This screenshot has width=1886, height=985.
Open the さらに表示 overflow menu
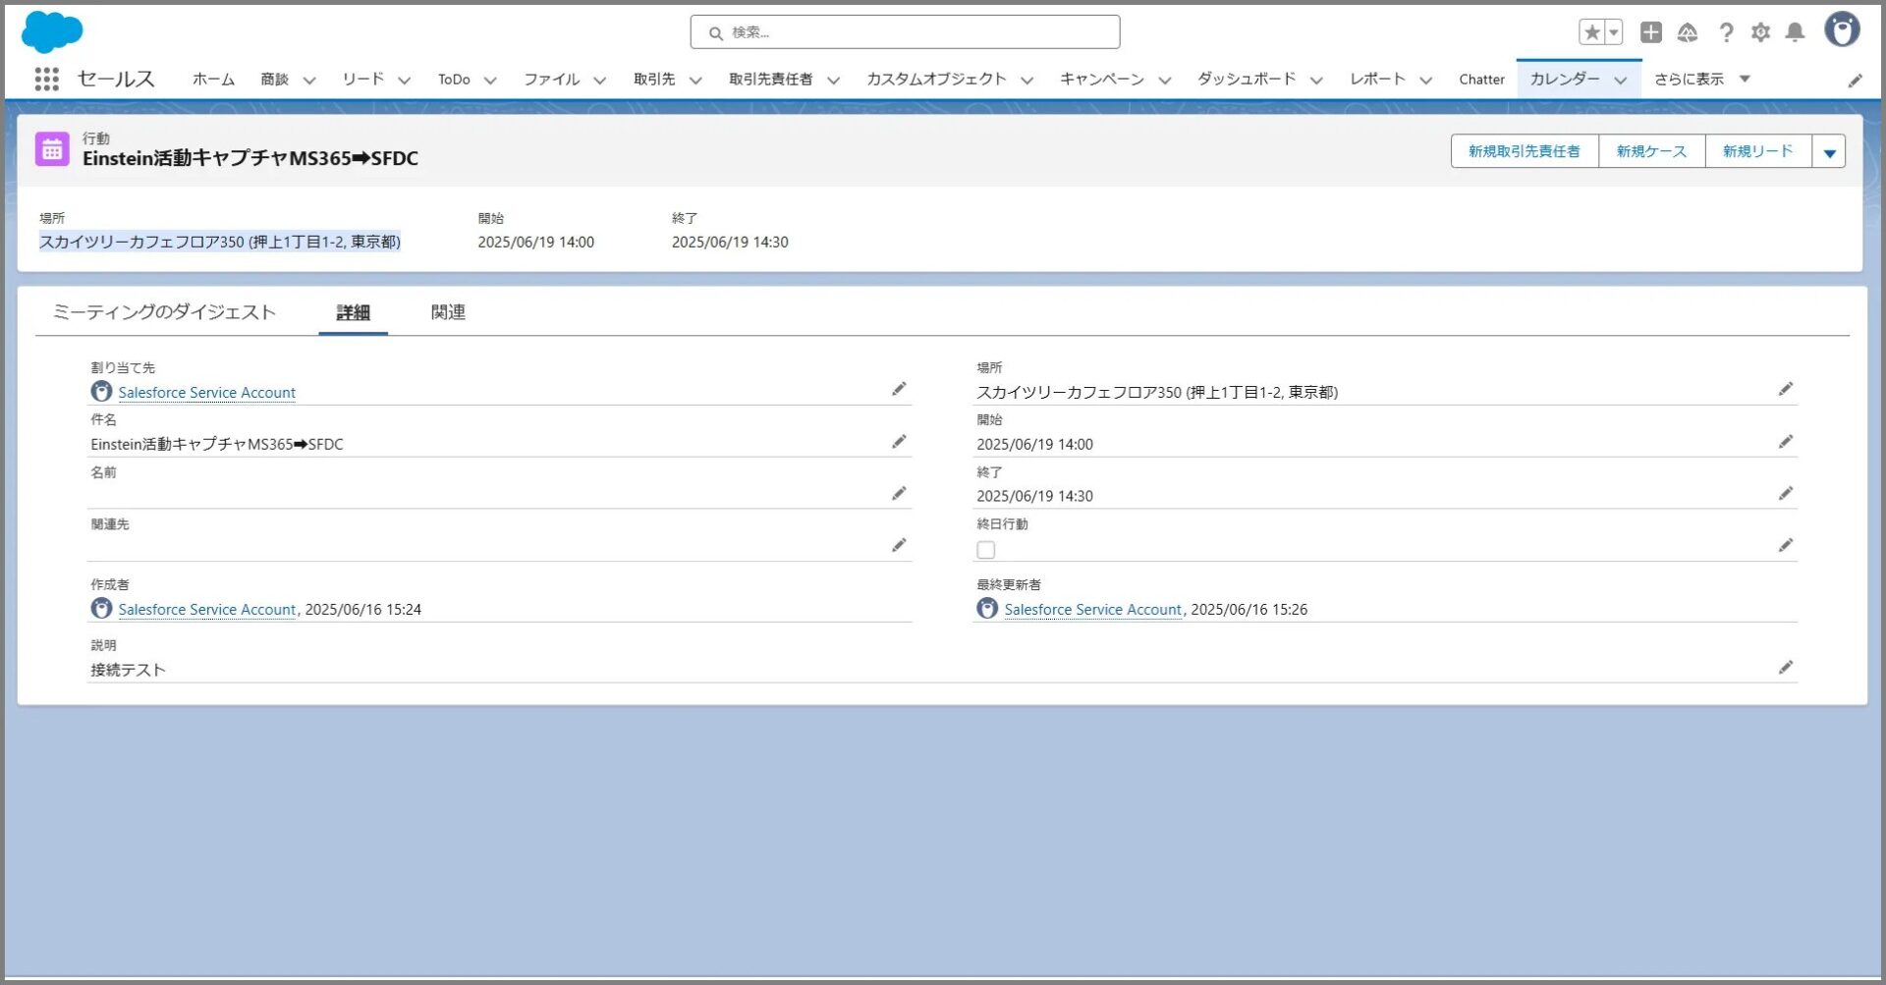click(1702, 79)
